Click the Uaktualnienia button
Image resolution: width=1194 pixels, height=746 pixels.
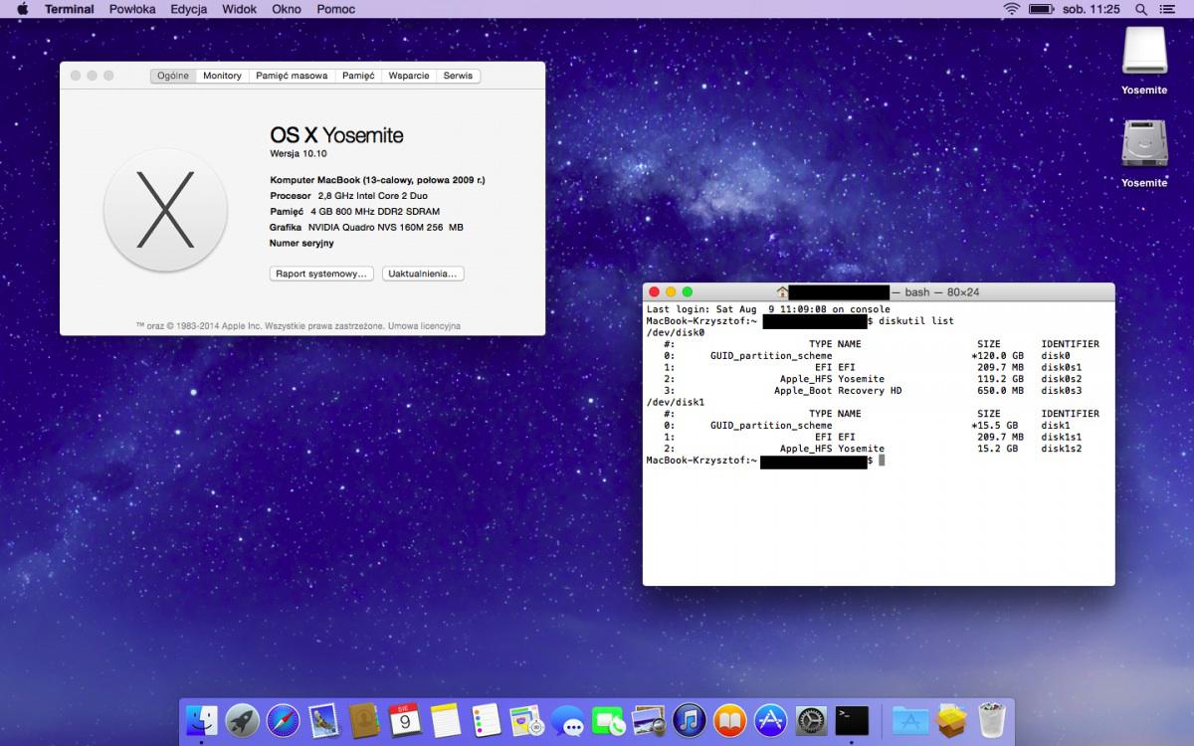[423, 274]
